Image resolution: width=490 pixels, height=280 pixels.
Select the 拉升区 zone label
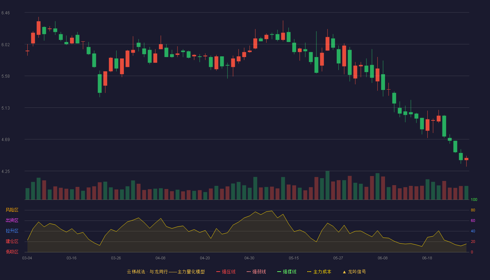point(12,231)
